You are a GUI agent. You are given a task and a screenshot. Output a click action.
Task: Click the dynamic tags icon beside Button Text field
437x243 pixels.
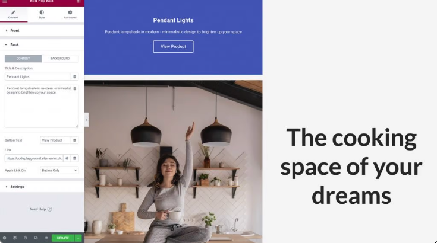(x=74, y=140)
